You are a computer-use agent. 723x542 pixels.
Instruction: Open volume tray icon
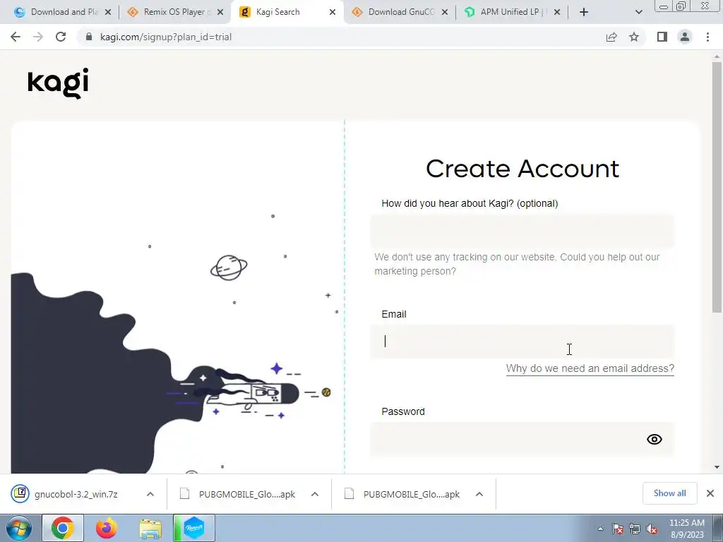pyautogui.click(x=652, y=529)
